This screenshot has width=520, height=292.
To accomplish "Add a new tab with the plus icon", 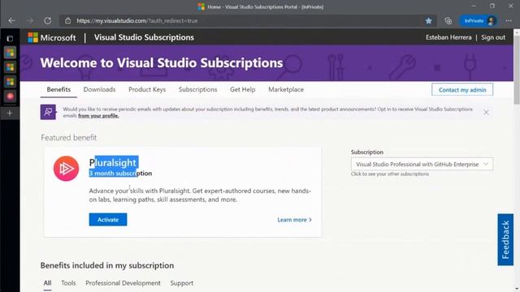I will click(10, 114).
